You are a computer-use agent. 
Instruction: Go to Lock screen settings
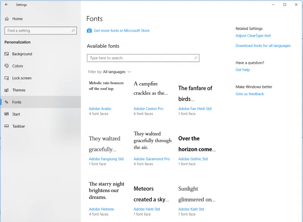[41, 78]
